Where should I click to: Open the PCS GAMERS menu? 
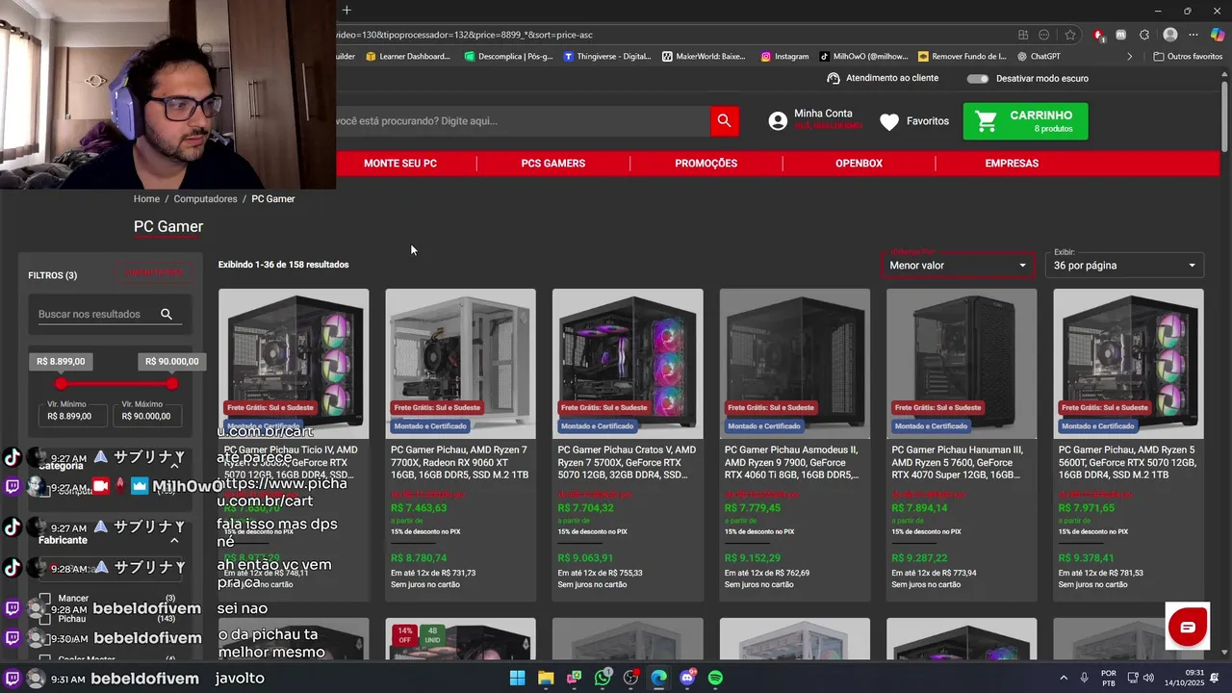(553, 164)
